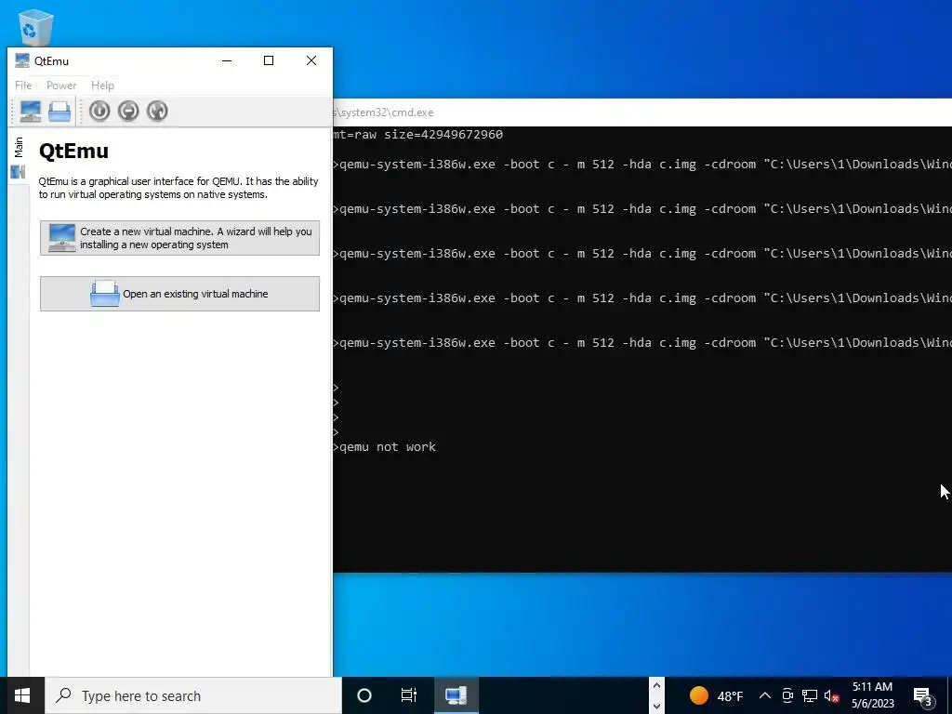Click 'mt=raw size=42949672960' text in cmd
952x714 pixels.
(417, 134)
